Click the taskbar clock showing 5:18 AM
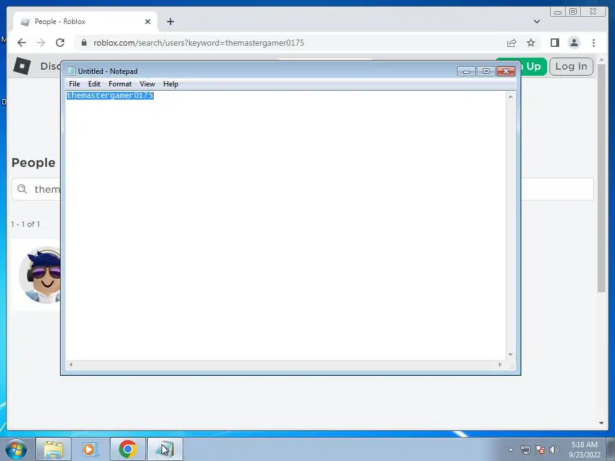Screen dimensions: 615x461 pyautogui.click(x=584, y=450)
